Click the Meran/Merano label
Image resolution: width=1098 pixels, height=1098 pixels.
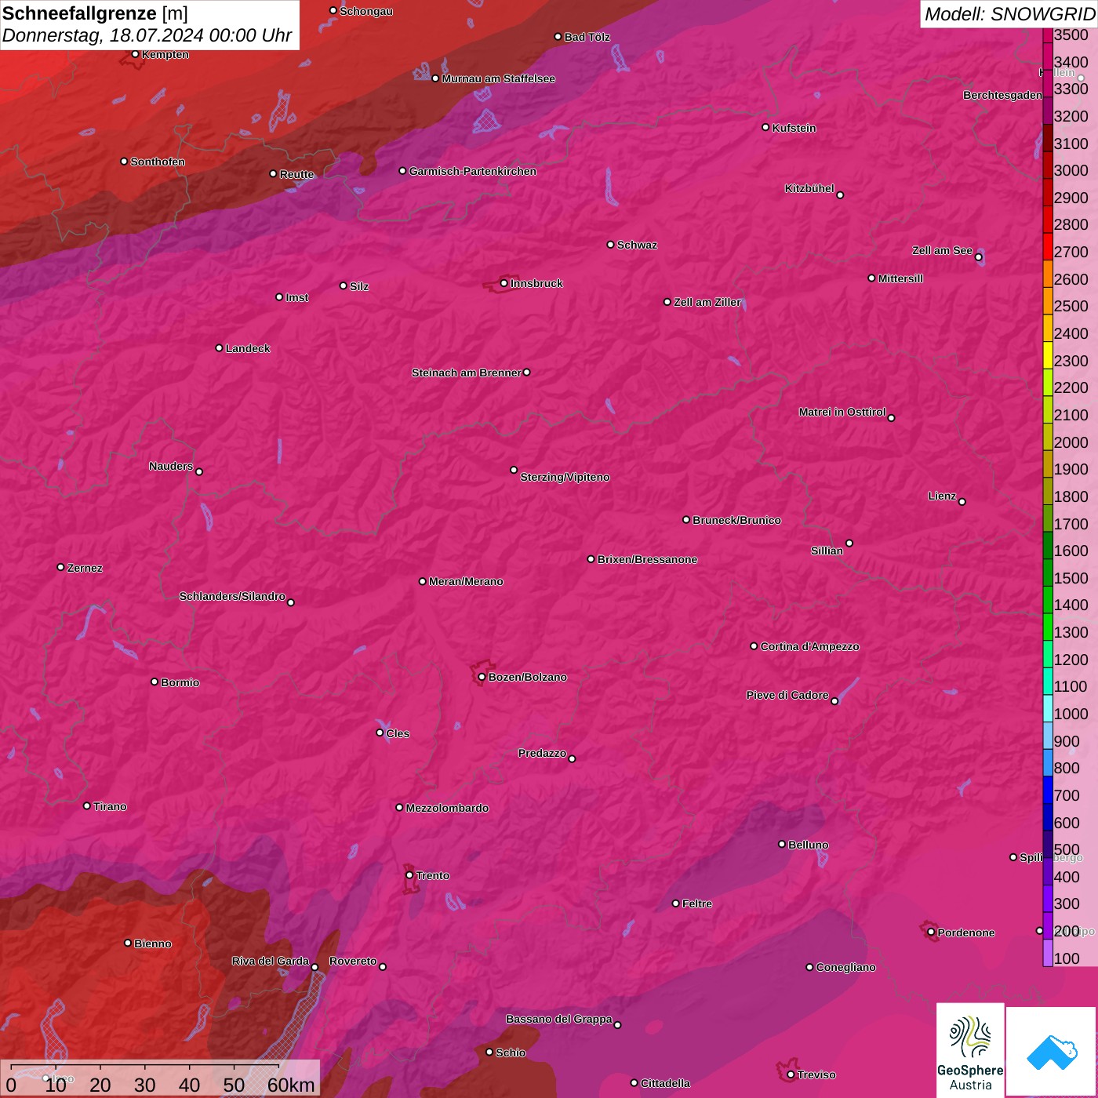(466, 581)
